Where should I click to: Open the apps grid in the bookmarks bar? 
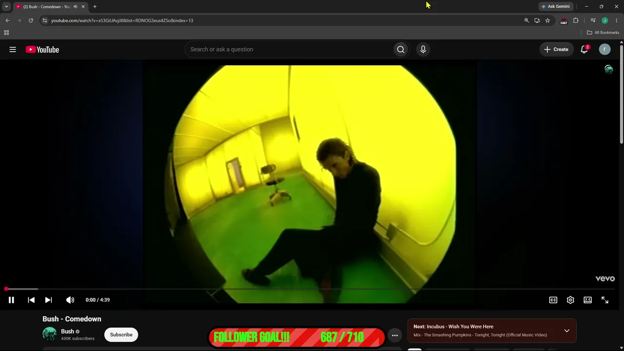(6, 33)
